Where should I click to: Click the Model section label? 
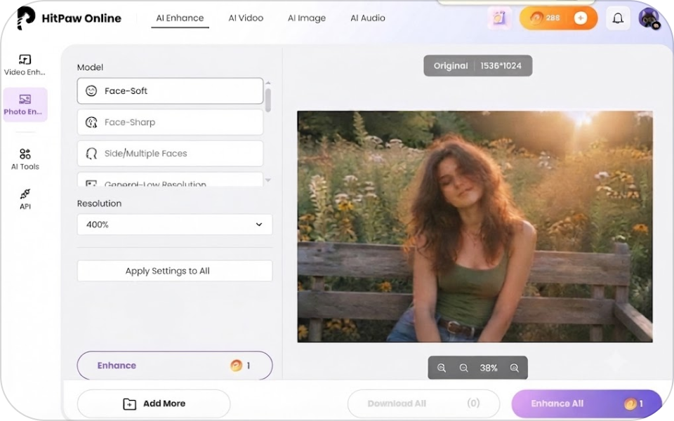coord(91,67)
